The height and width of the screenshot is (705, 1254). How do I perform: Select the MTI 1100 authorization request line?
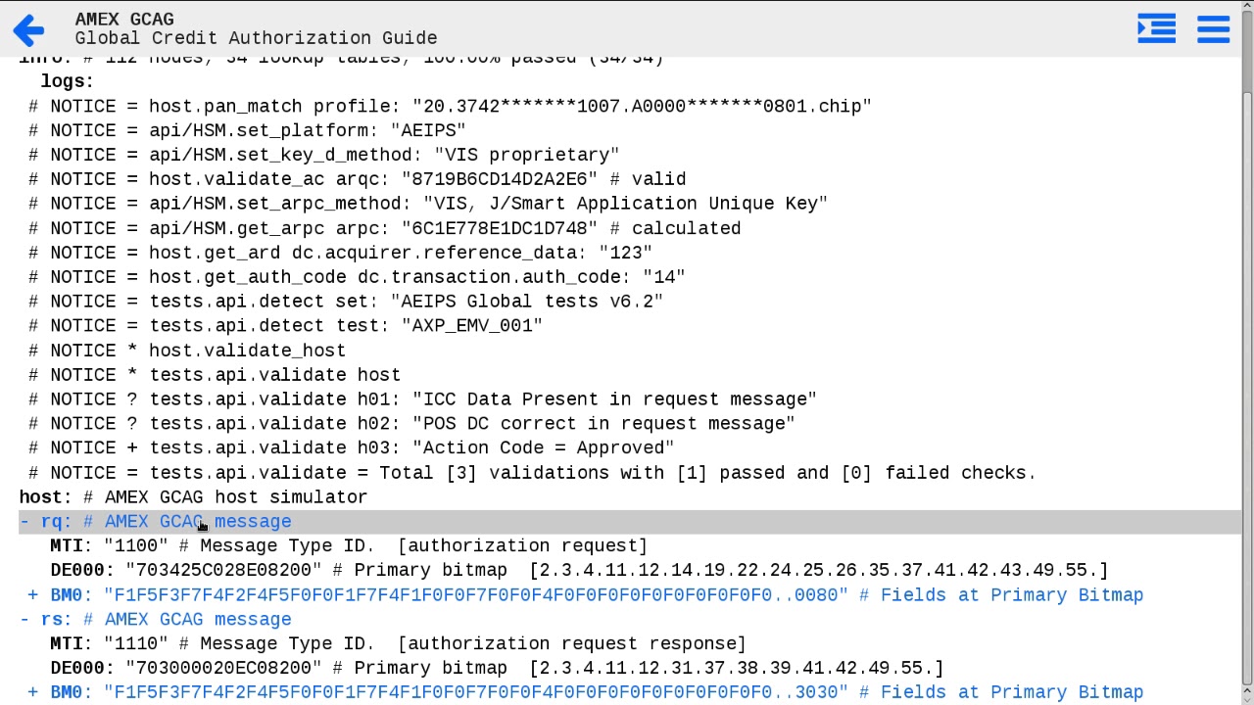pyautogui.click(x=348, y=546)
